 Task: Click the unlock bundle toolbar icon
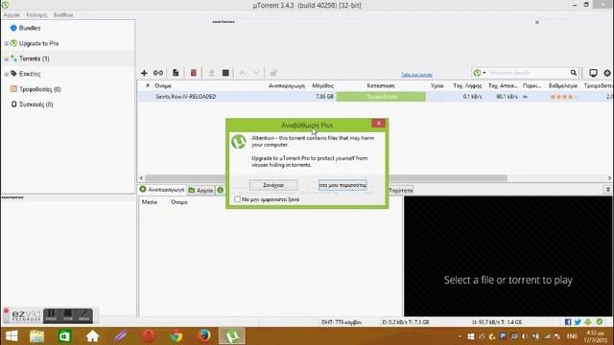click(273, 73)
